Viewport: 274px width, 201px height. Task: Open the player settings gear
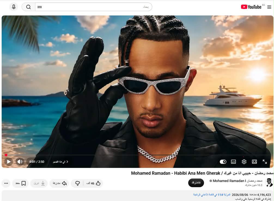tap(244, 162)
